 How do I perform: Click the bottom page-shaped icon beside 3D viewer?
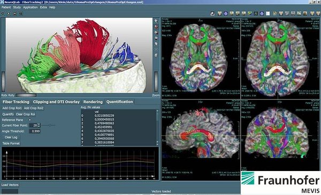click(x=156, y=55)
